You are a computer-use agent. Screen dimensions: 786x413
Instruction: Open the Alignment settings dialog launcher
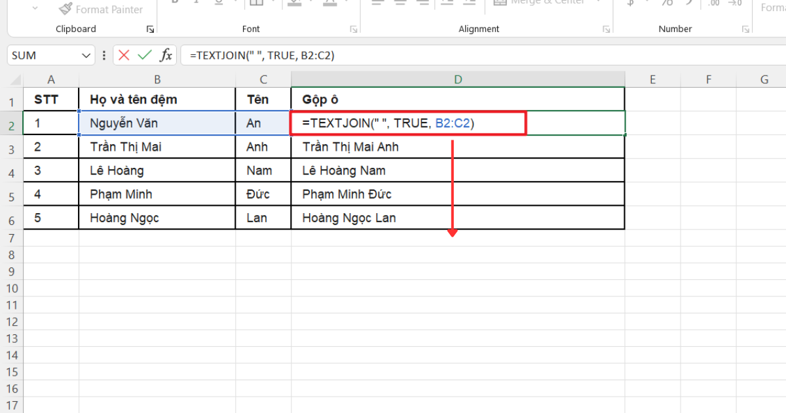click(x=606, y=29)
